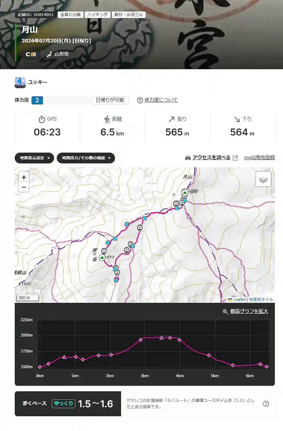Click the magnifier icon to enlarge elevation graph

(225, 312)
